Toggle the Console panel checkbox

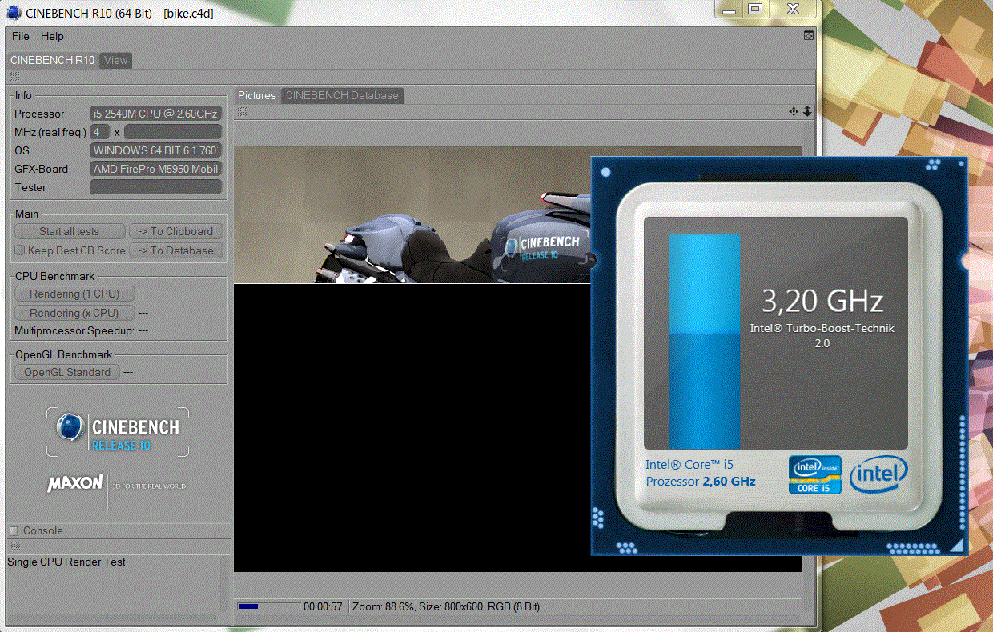coord(14,530)
